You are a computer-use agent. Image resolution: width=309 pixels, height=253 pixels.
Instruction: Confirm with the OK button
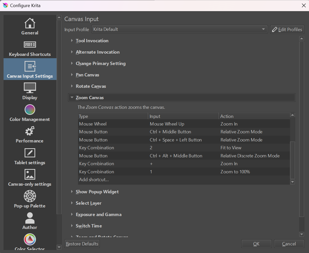[x=256, y=244]
